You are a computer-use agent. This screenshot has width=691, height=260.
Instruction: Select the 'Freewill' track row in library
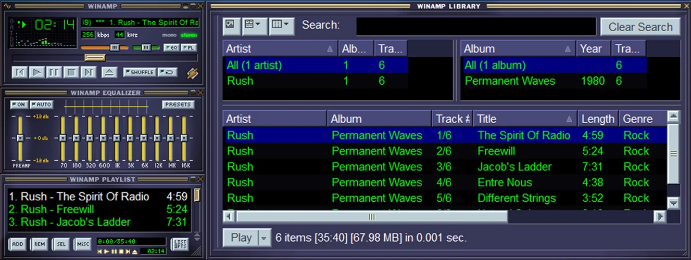[445, 151]
